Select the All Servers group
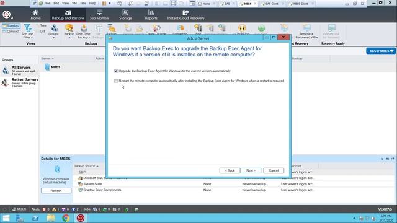397x223 pixels. click(x=19, y=70)
